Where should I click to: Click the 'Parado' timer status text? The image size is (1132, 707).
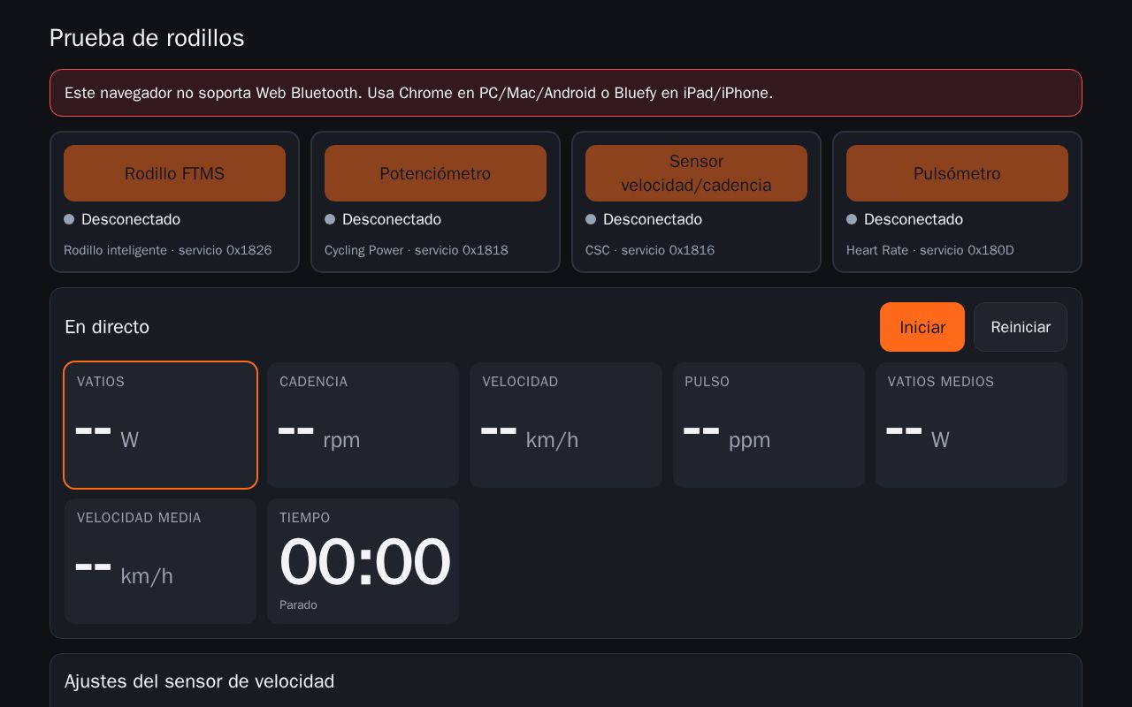coord(298,605)
